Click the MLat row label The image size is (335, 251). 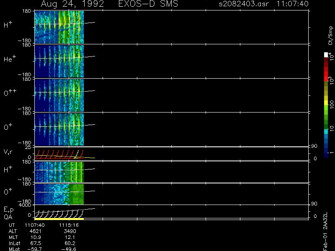click(14, 249)
